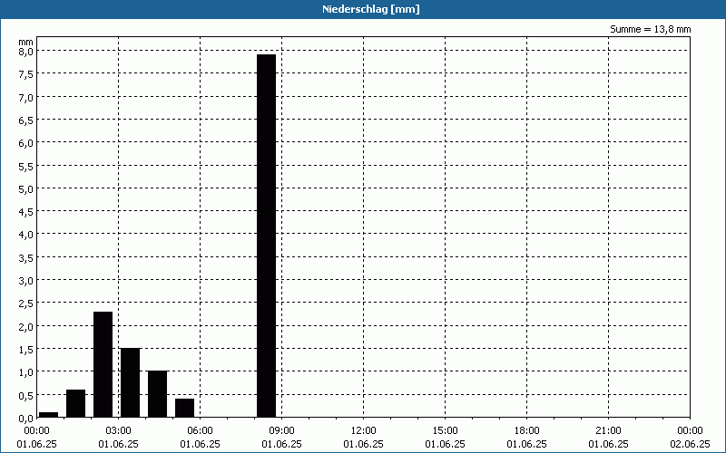Click the '4,0' y-axis label

25,235
